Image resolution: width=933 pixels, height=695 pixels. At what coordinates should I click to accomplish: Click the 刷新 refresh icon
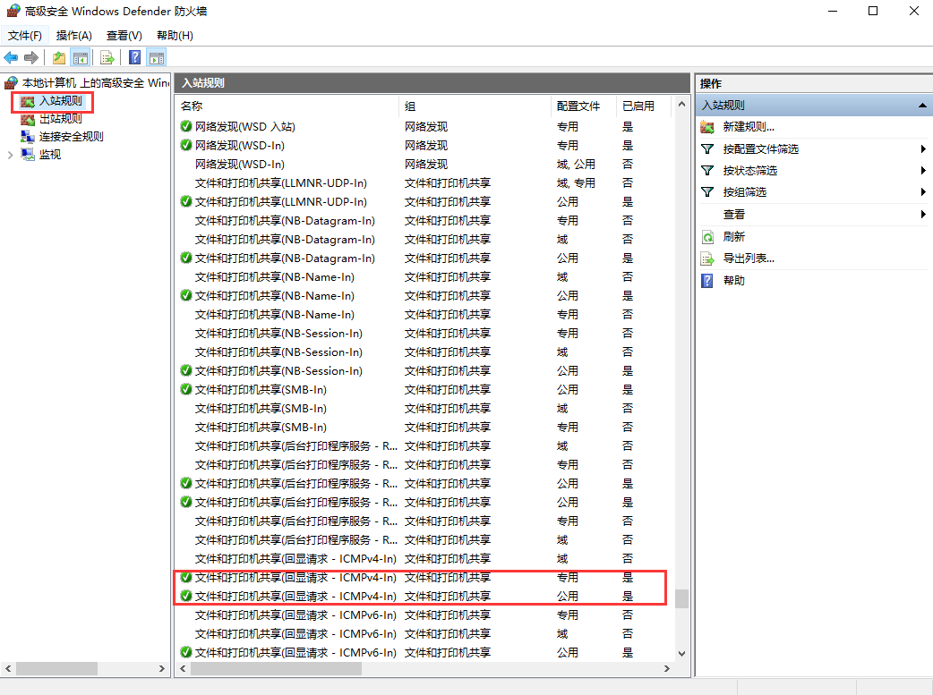707,237
